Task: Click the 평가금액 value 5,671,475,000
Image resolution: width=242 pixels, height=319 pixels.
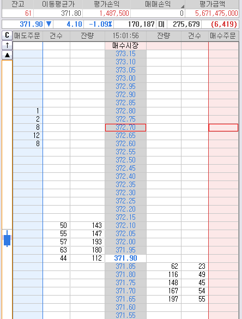Action: (x=216, y=14)
